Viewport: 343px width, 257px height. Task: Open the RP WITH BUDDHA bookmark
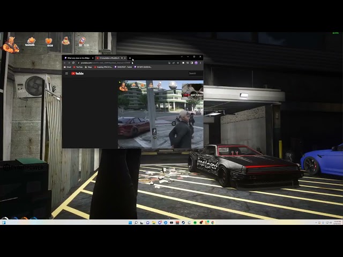[143, 67]
